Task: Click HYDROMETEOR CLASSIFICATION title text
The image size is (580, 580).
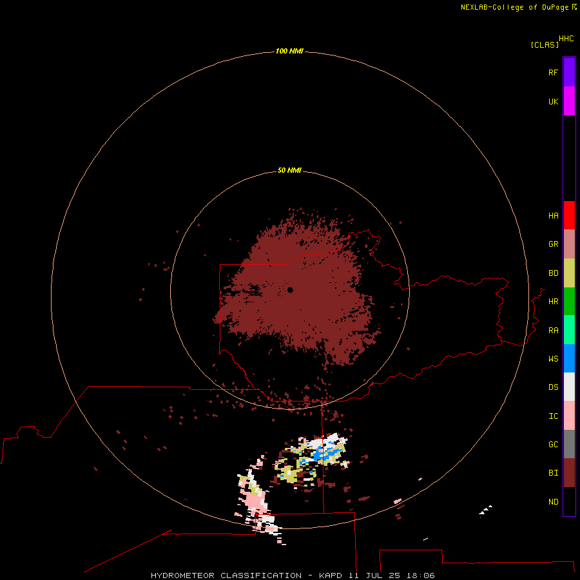Action: (x=226, y=575)
